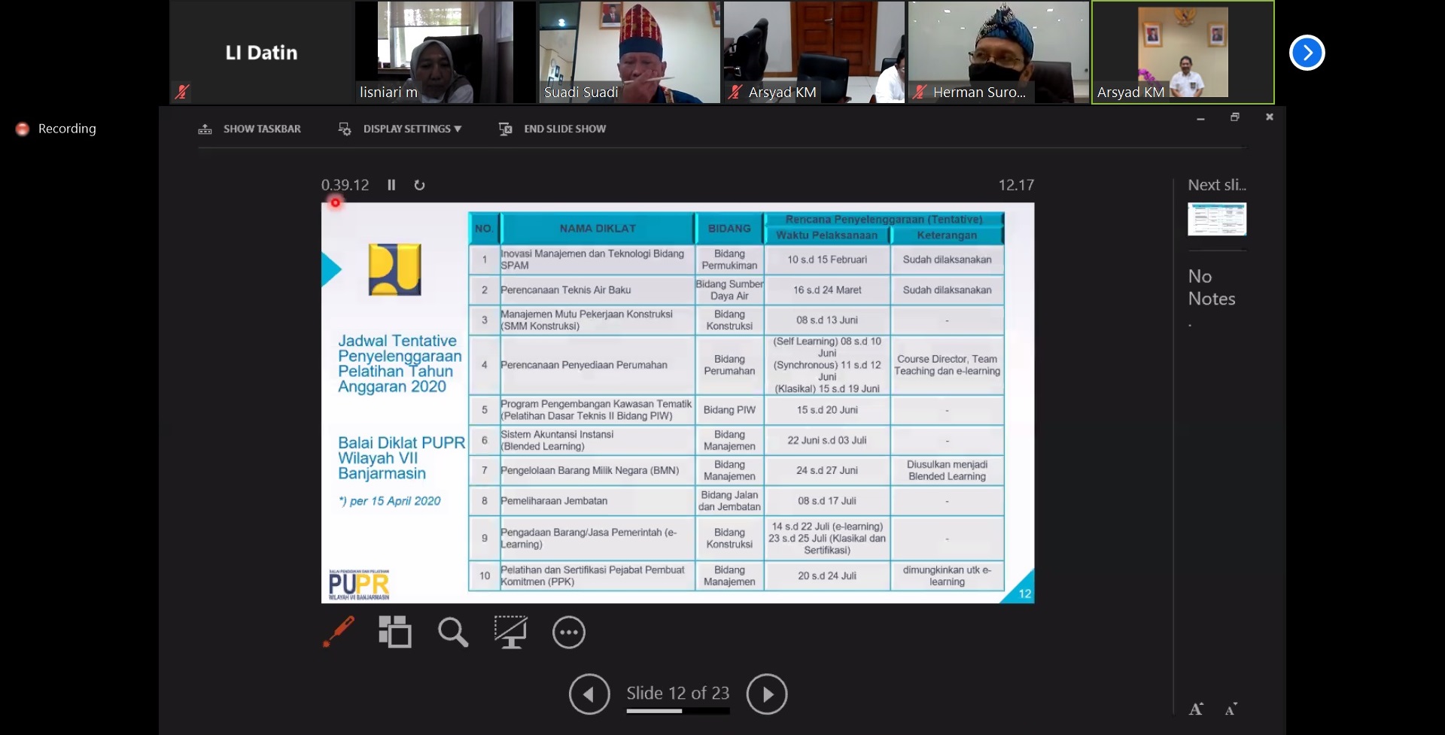Click Show Taskbar in presenter view
Viewport: 1445px width, 735px height.
tap(250, 129)
